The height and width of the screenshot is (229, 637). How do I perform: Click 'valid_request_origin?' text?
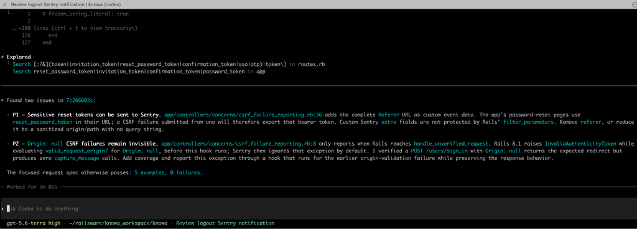click(x=77, y=151)
